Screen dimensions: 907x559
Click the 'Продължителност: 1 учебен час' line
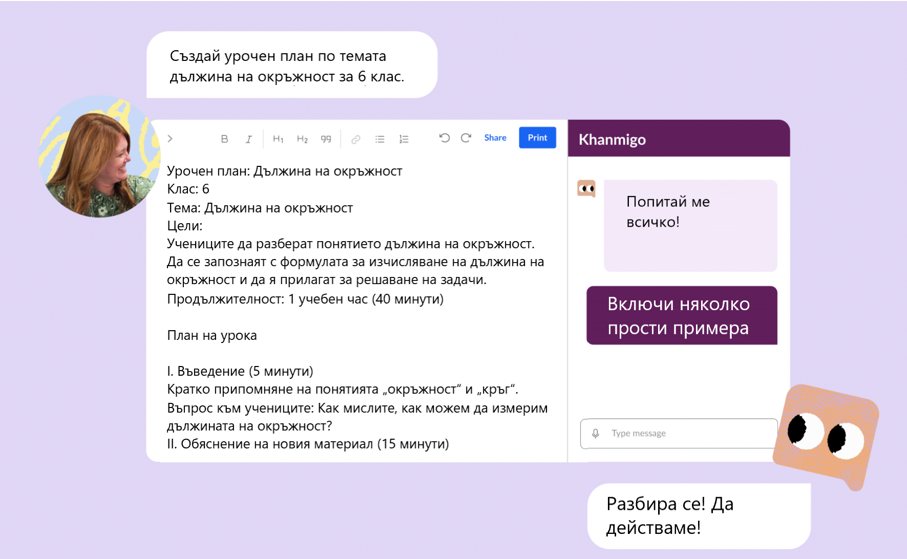(x=305, y=299)
